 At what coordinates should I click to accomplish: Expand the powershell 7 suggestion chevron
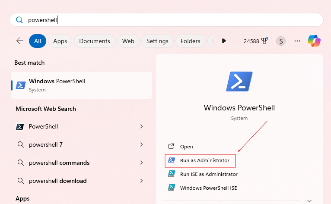(x=141, y=144)
